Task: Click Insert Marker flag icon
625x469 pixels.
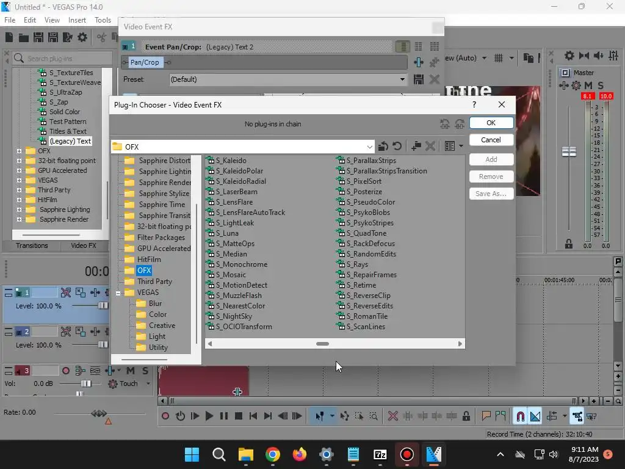Action: pos(486,416)
